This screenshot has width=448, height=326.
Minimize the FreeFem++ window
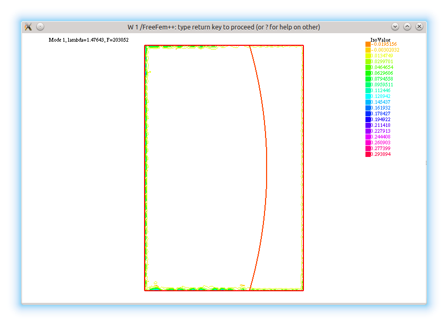395,27
